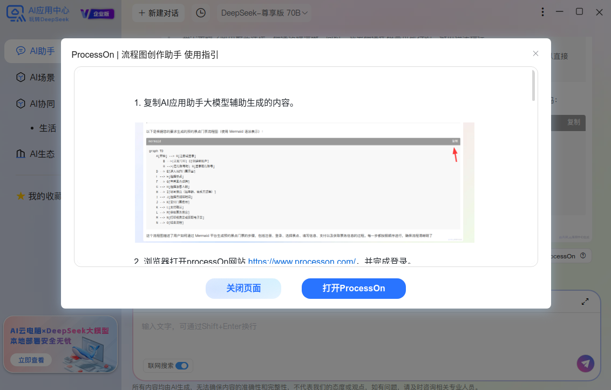Select AI协同 in the sidebar
Image resolution: width=611 pixels, height=390 pixels.
36,104
